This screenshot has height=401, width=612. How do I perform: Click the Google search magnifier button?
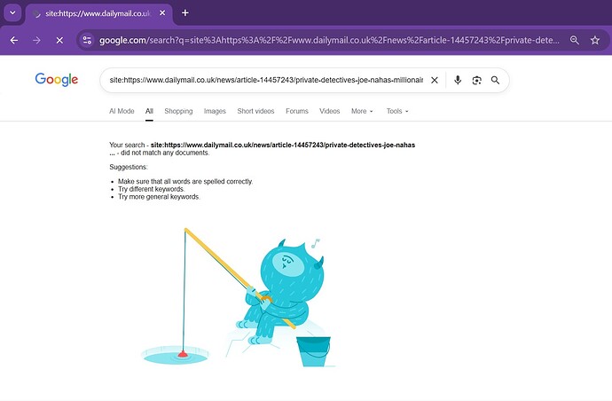[x=495, y=80]
